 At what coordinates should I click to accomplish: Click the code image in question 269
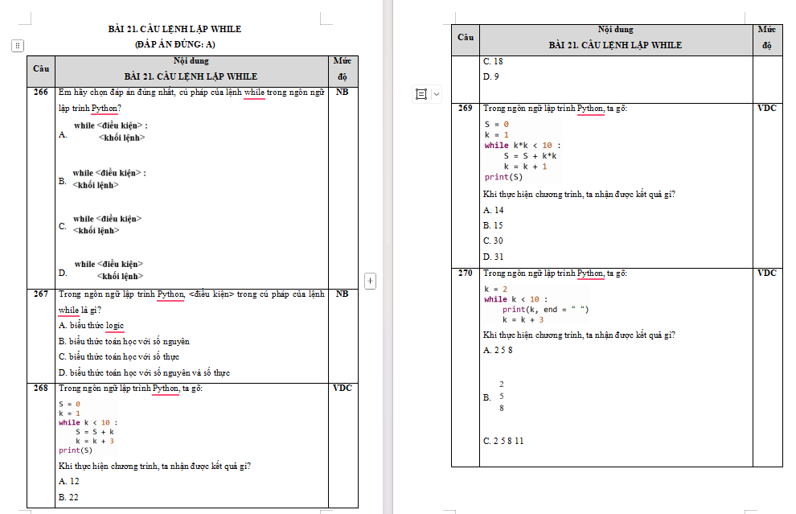[x=522, y=150]
